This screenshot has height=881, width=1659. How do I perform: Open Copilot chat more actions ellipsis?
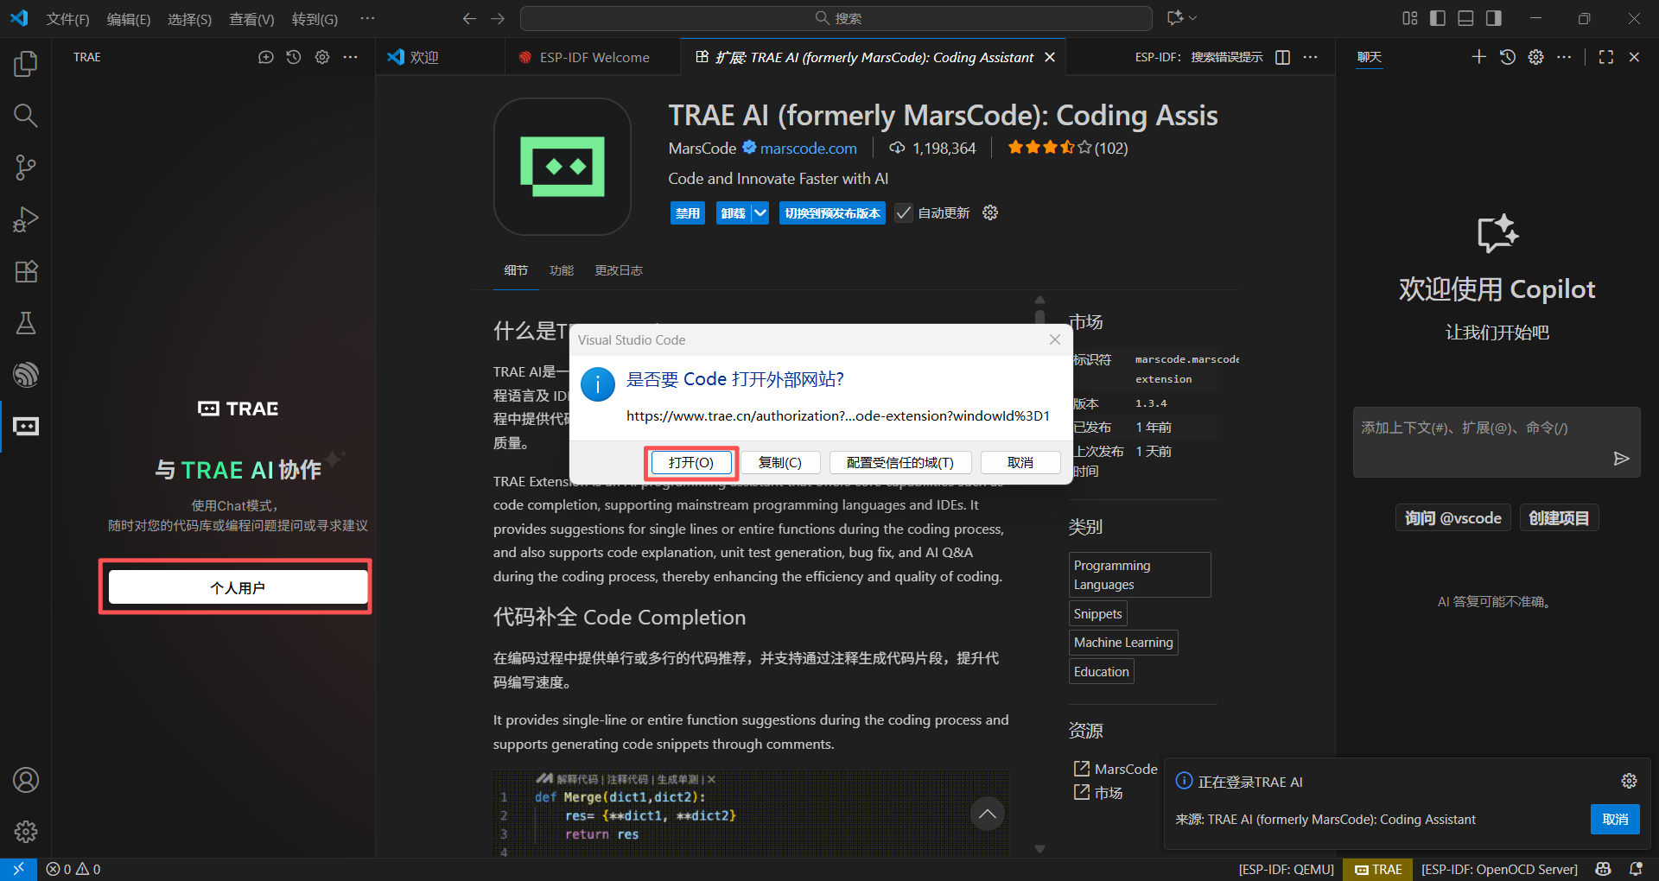coord(1564,57)
